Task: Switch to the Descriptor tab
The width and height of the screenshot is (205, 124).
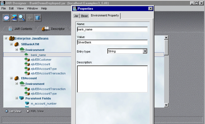Action: 53,29
